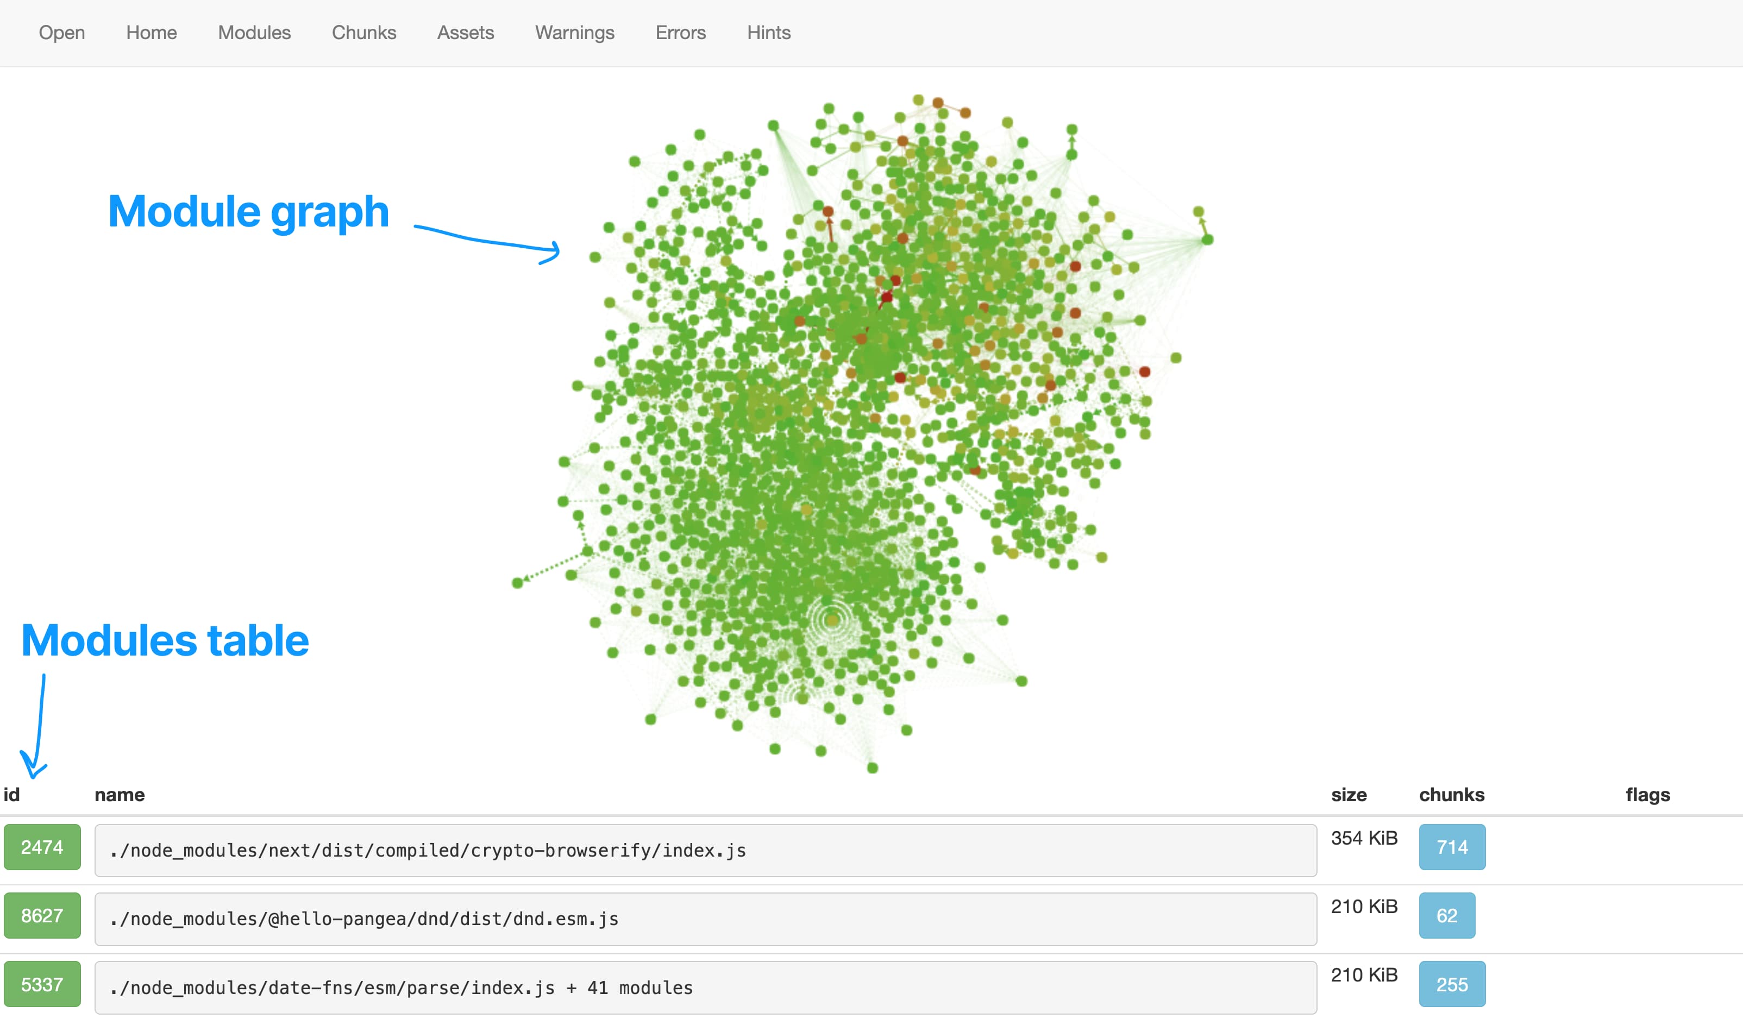Sort modules by the id column header
Viewport: 1743px width, 1019px height.
tap(12, 794)
